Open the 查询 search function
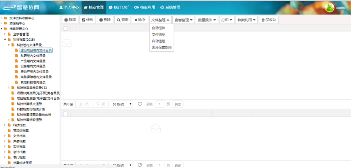Image resolution: width=351 pixels, height=168 pixels. click(122, 20)
